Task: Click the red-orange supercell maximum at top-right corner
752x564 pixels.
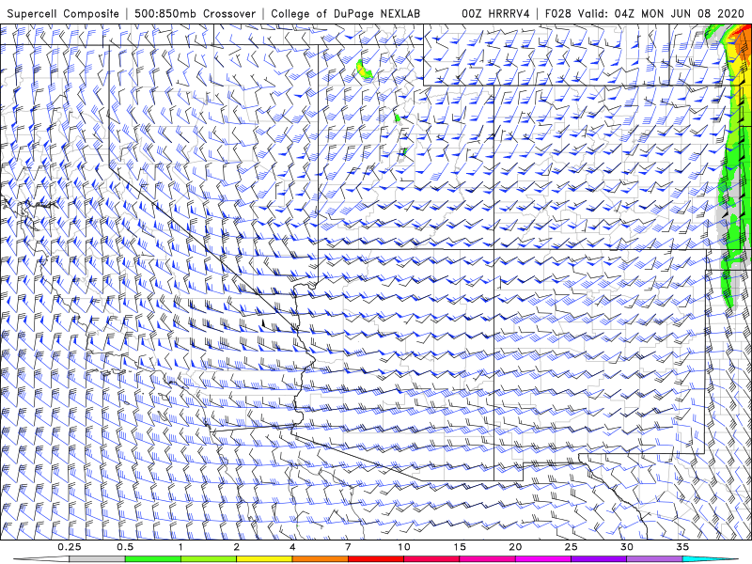Action: [x=744, y=40]
